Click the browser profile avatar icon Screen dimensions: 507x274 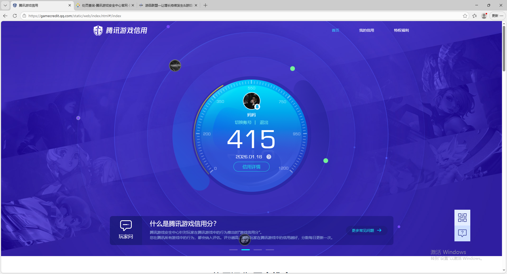coord(484,16)
